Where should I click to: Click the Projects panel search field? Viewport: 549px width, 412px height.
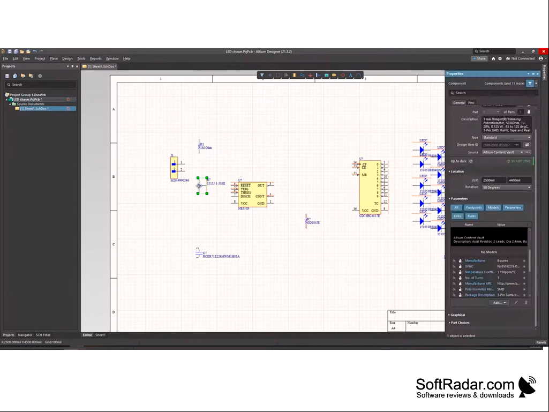click(40, 85)
